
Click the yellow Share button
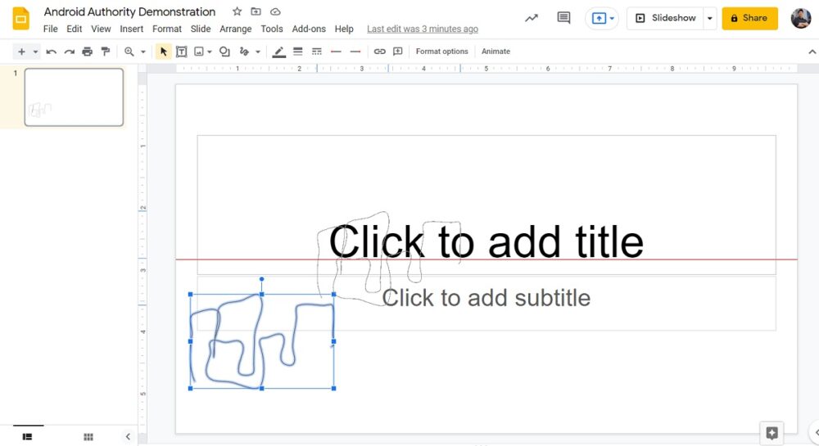pos(749,18)
